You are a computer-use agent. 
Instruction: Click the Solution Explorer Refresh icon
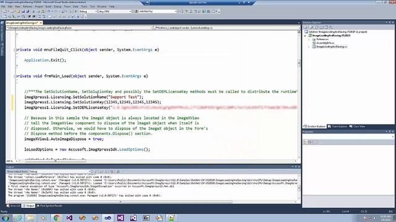click(x=316, y=27)
